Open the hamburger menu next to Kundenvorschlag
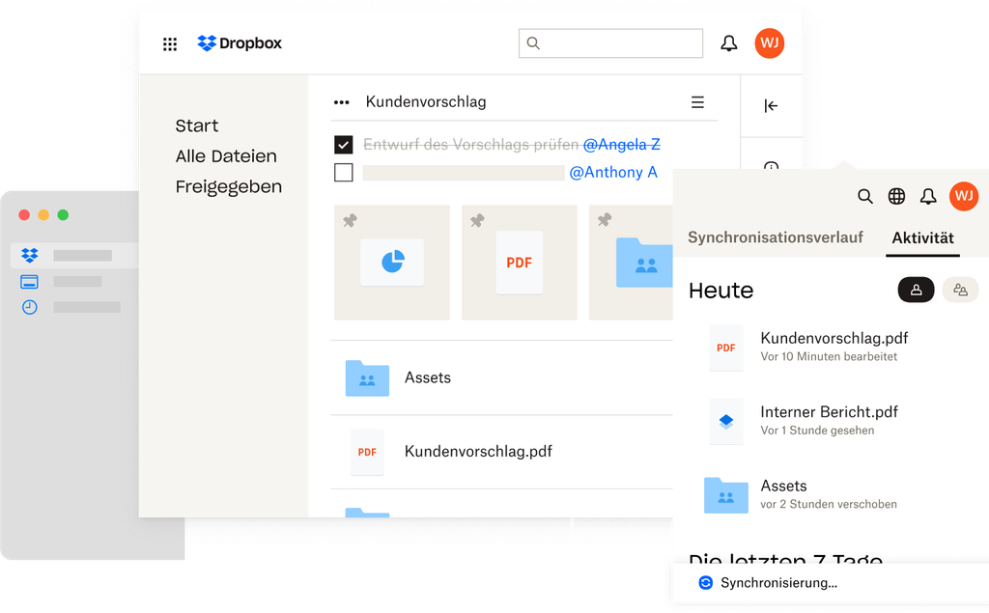Image resolution: width=989 pixels, height=613 pixels. pos(697,101)
